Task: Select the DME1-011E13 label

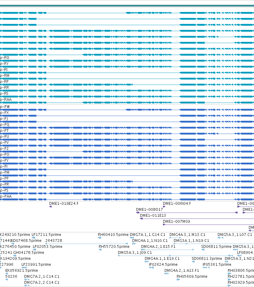Action: [153, 216]
